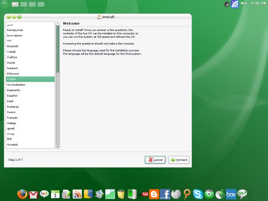Open Facebook from the dock
The image size is (268, 201).
tap(165, 194)
